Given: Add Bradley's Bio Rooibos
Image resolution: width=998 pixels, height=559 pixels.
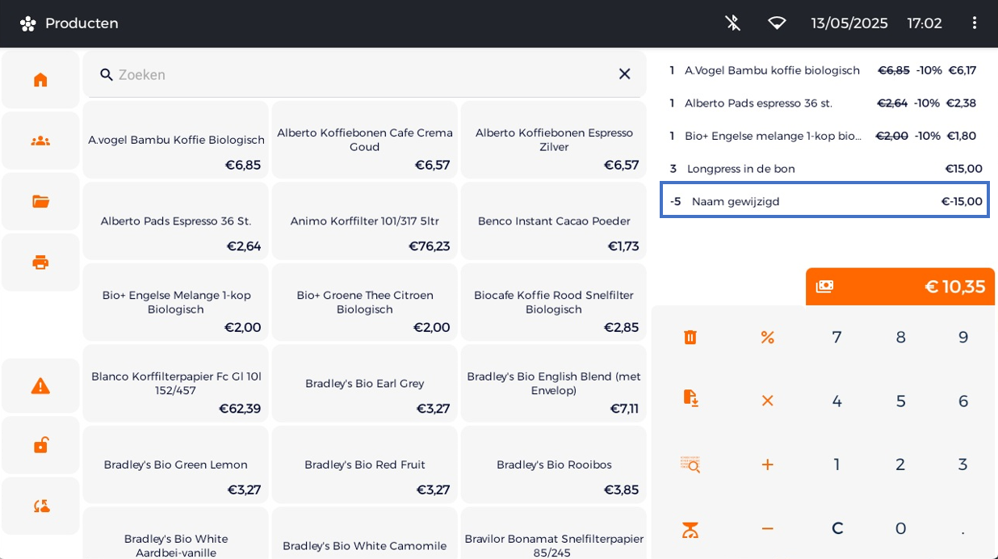Looking at the screenshot, I should [554, 464].
